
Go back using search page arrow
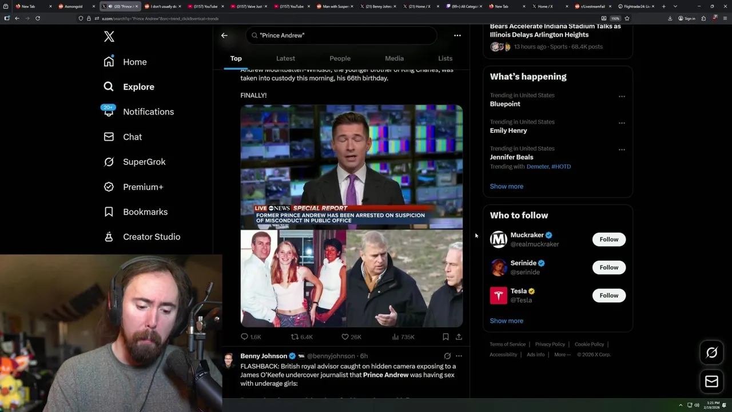(224, 35)
